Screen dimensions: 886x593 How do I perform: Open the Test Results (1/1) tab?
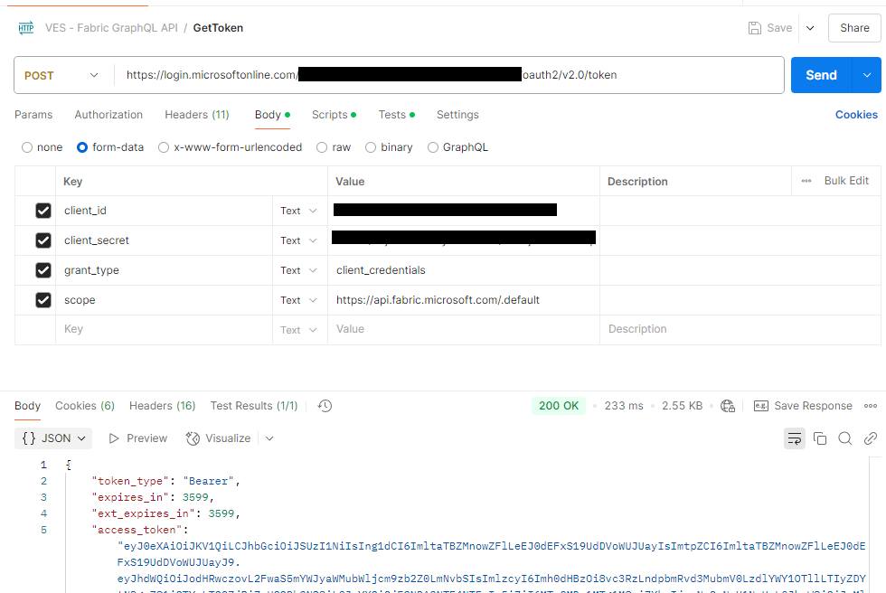coord(253,405)
